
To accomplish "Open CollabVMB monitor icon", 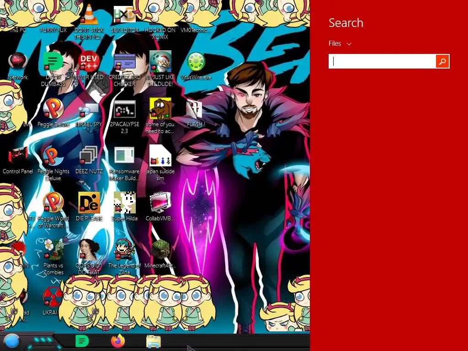I will pyautogui.click(x=160, y=202).
